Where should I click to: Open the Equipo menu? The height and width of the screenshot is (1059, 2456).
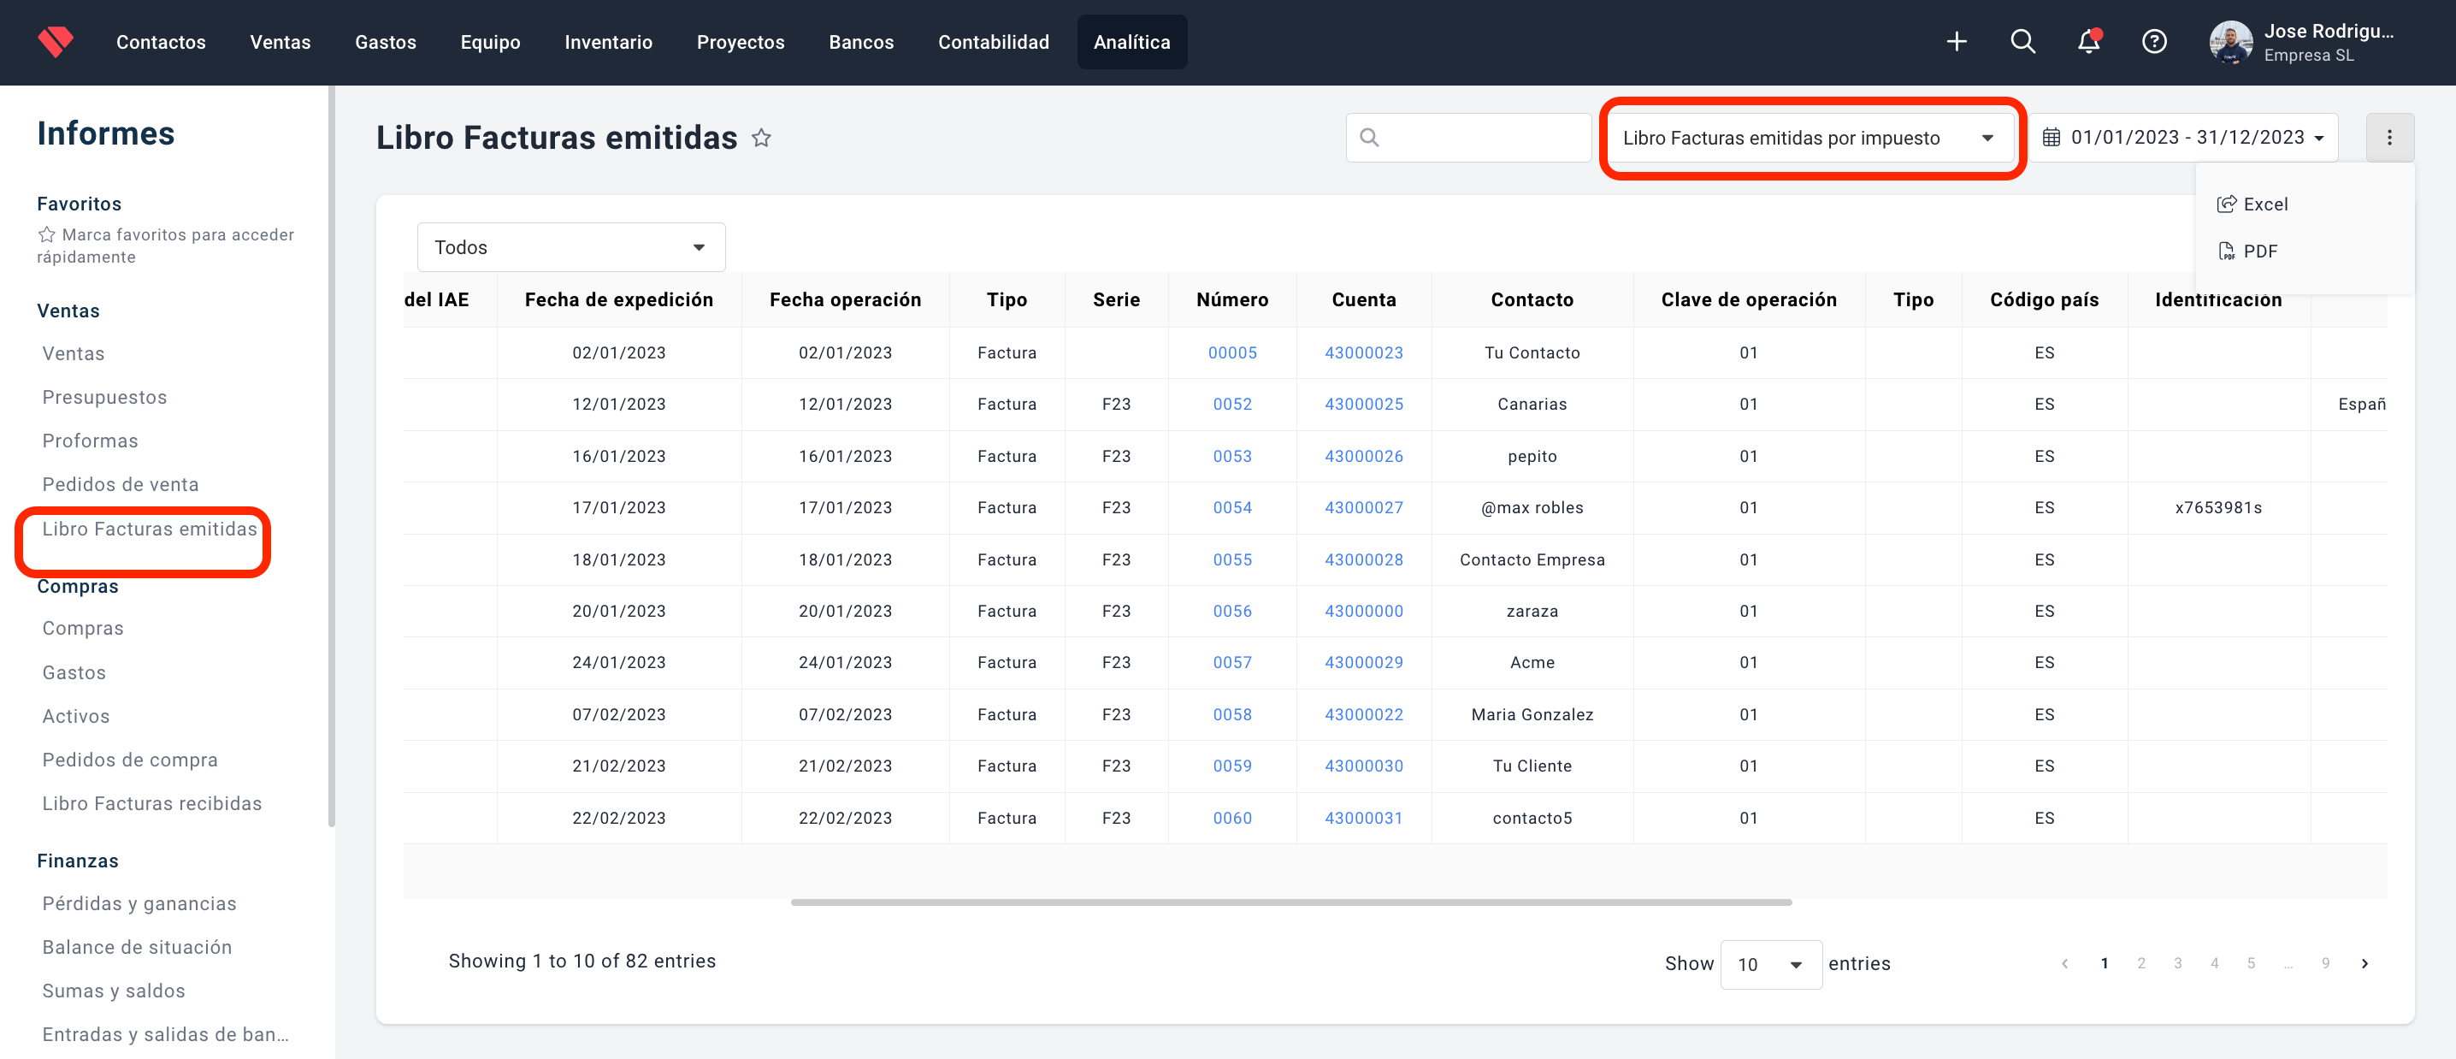[x=490, y=42]
